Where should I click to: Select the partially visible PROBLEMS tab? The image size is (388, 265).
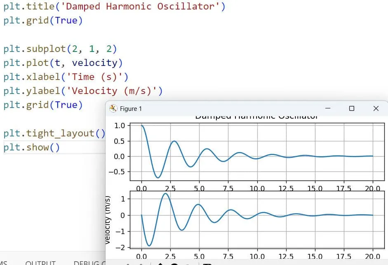click(3, 263)
